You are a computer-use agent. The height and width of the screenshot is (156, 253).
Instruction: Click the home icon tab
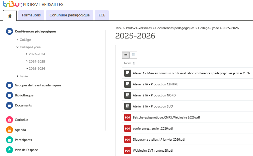tap(10, 15)
